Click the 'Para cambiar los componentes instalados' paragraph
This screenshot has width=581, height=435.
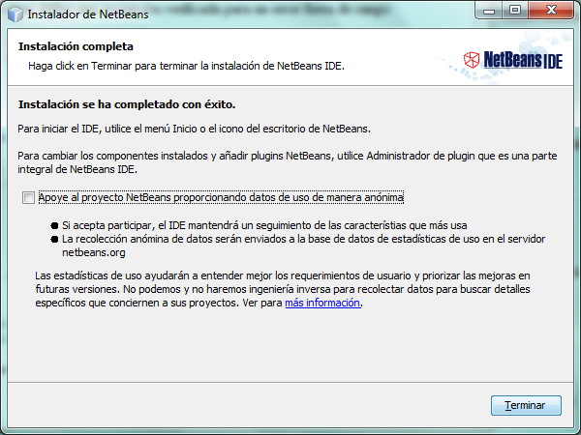click(x=288, y=162)
